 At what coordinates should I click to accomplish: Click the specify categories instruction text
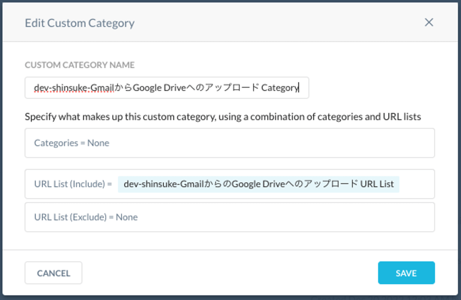click(x=223, y=117)
